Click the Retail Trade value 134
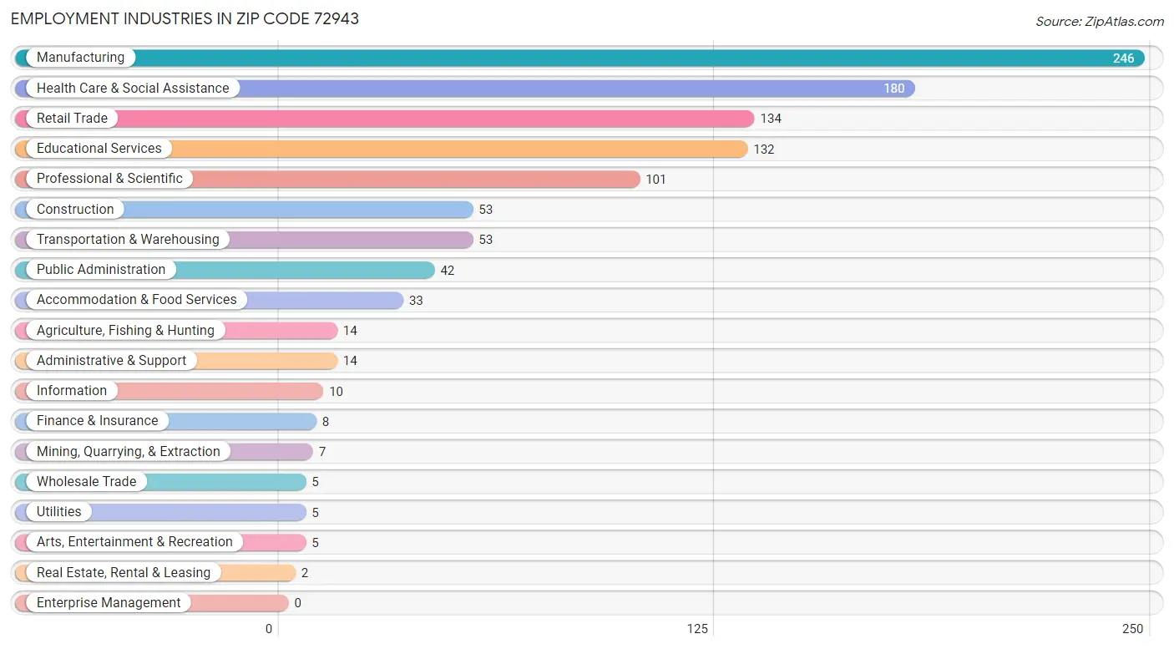The height and width of the screenshot is (649, 1174). point(771,119)
